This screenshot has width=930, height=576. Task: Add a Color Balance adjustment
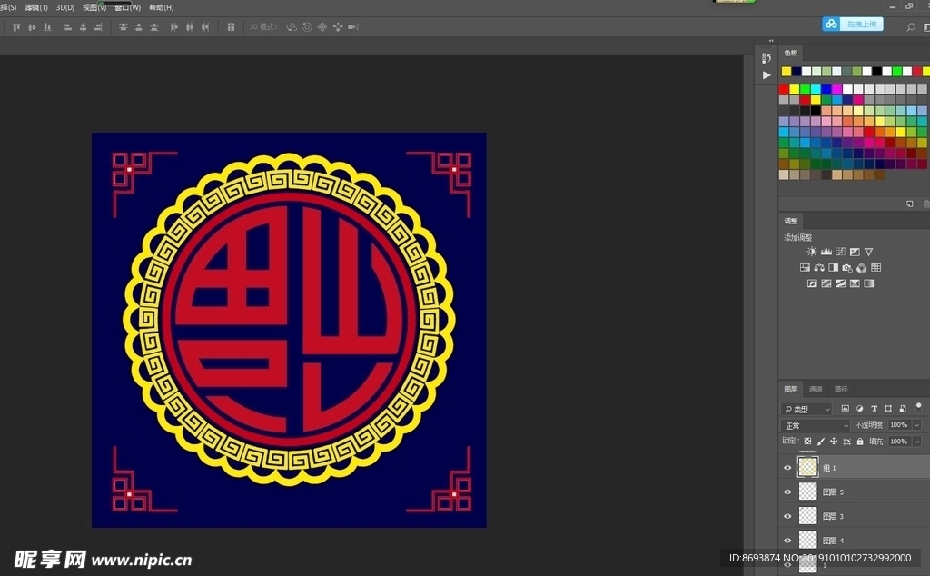819,268
